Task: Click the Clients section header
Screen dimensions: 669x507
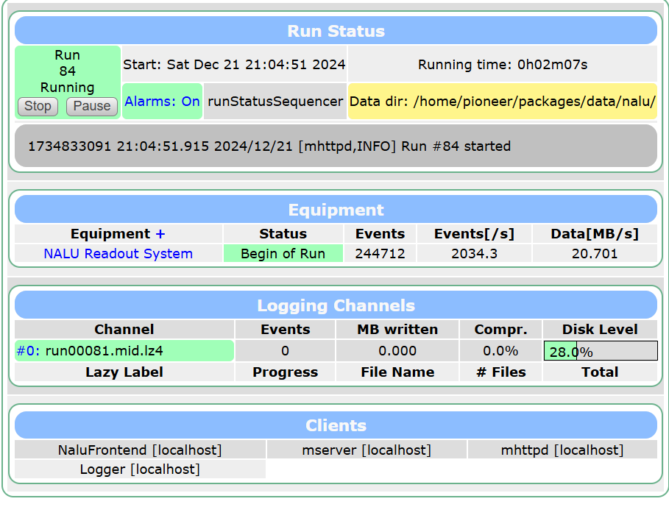Action: 336,425
